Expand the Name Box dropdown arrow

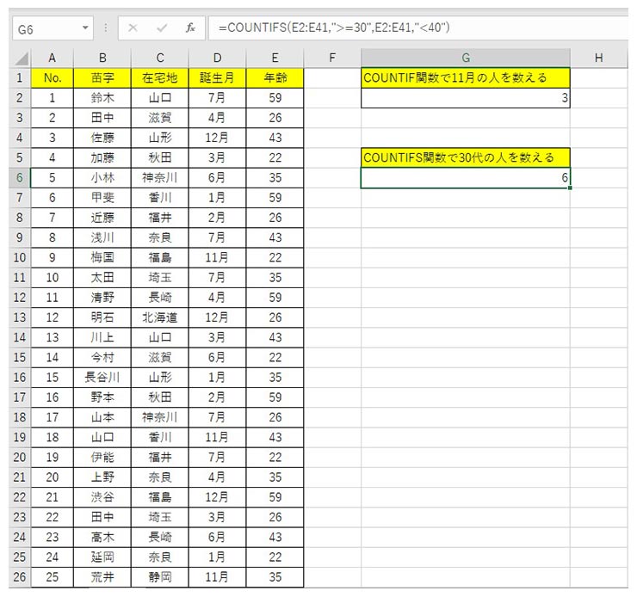click(84, 28)
